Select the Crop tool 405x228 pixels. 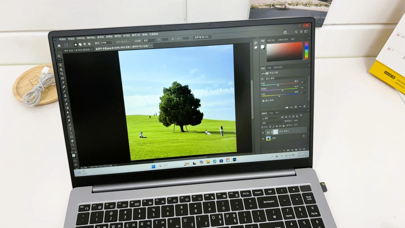61,73
